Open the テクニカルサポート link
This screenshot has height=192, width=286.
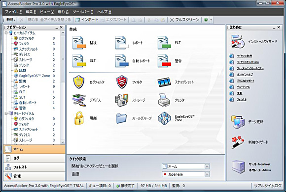point(246,81)
